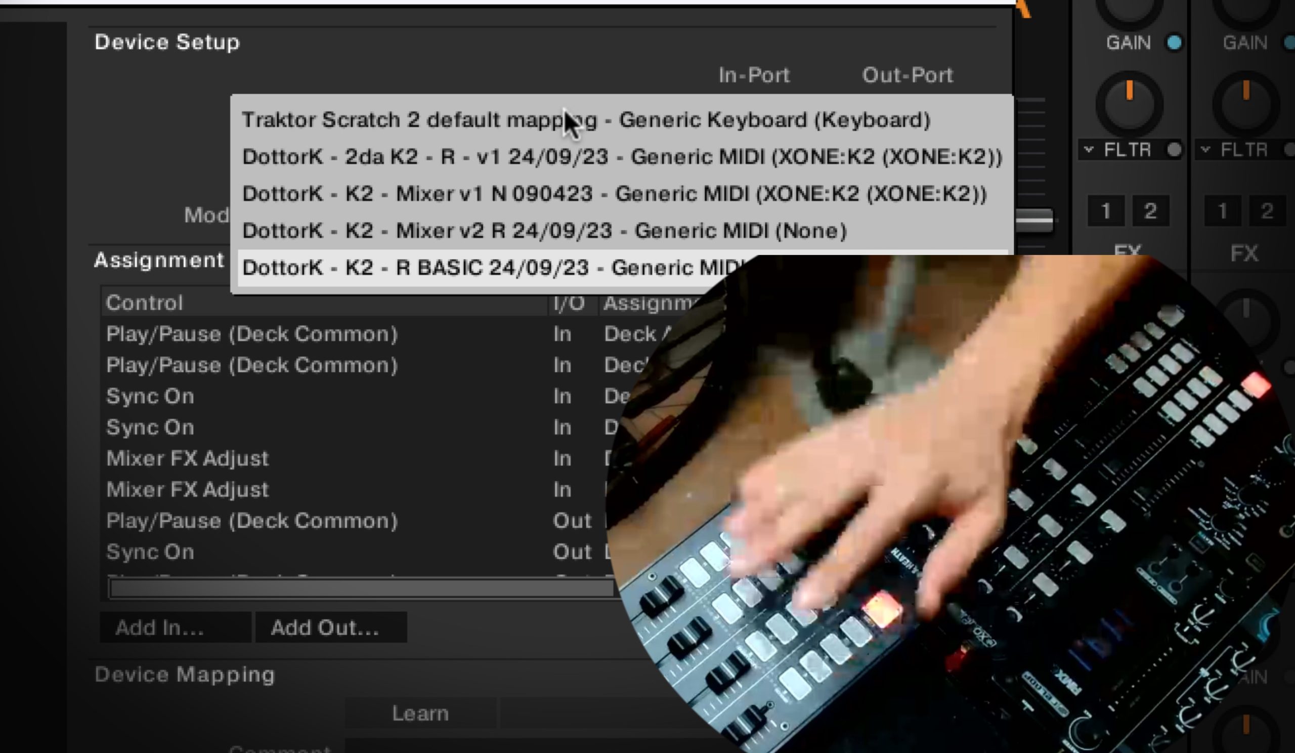Expand DottorK R BASIC 24/09/23 mapping

490,267
